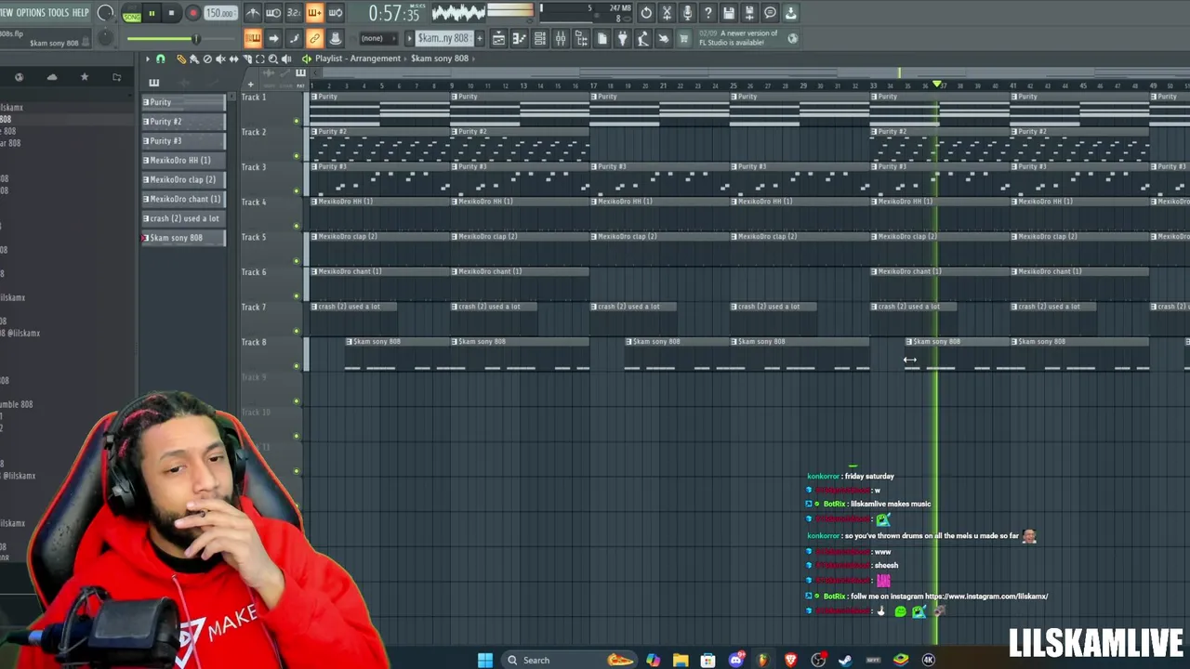Toggle step editing mode icon
Image resolution: width=1190 pixels, height=669 pixels.
[294, 38]
